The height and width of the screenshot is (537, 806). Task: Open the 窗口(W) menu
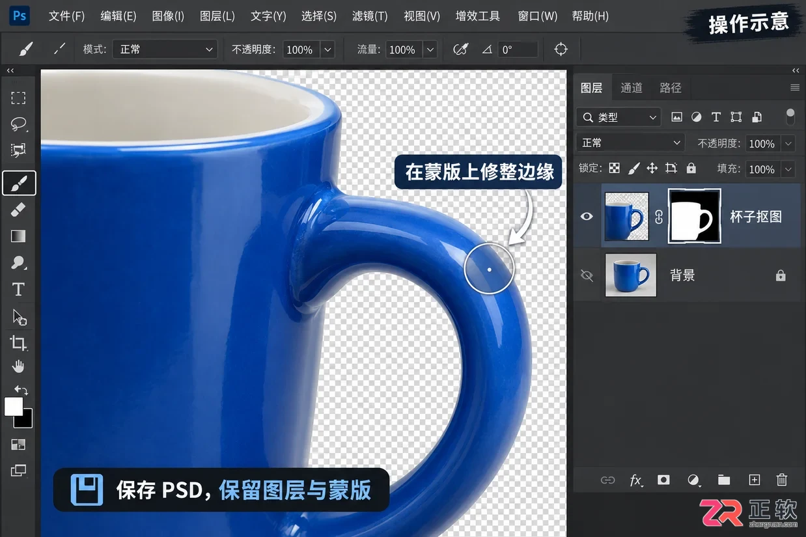538,16
